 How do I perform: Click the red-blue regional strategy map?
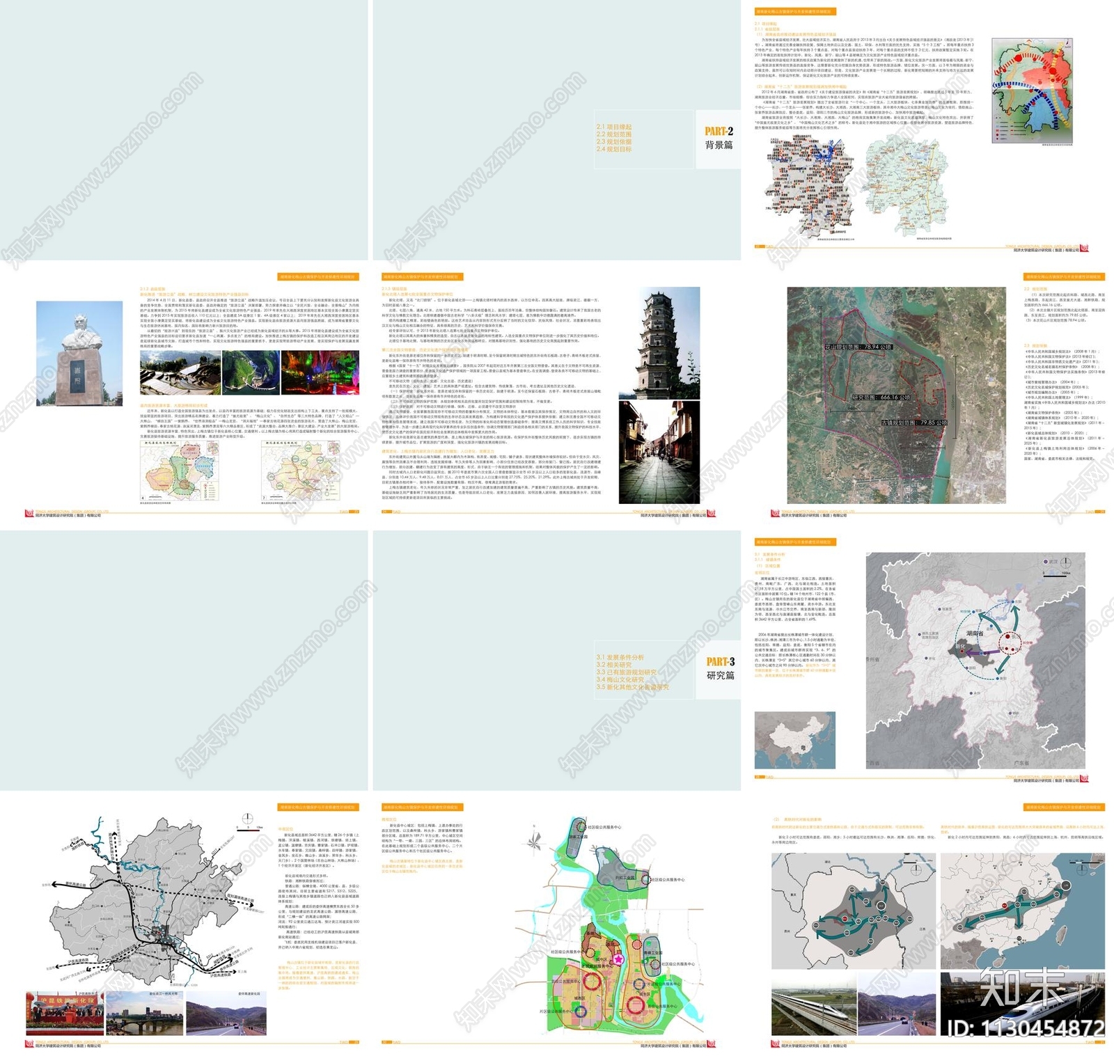1032,90
